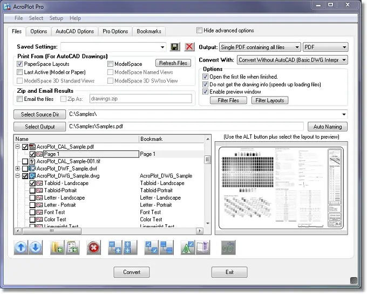This screenshot has width=367, height=294.
Task: Open the Setup menu
Action: point(56,18)
